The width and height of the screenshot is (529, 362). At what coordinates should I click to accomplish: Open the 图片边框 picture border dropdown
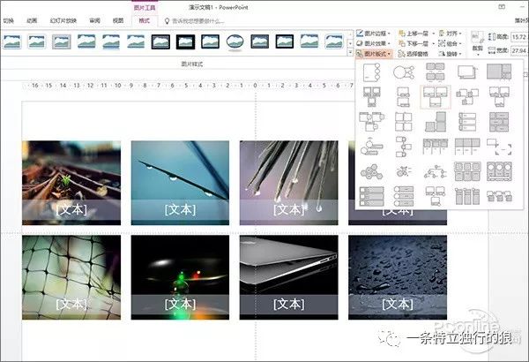[374, 34]
